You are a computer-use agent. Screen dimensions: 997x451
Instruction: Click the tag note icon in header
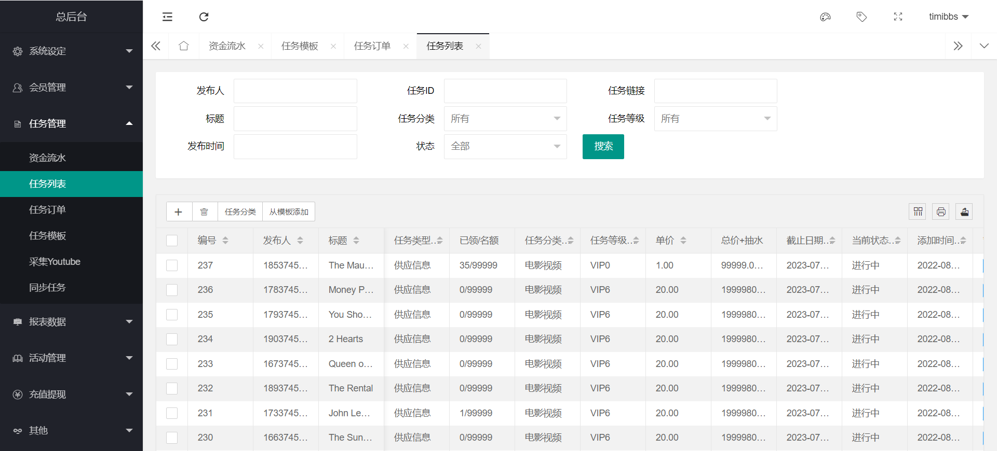[861, 17]
